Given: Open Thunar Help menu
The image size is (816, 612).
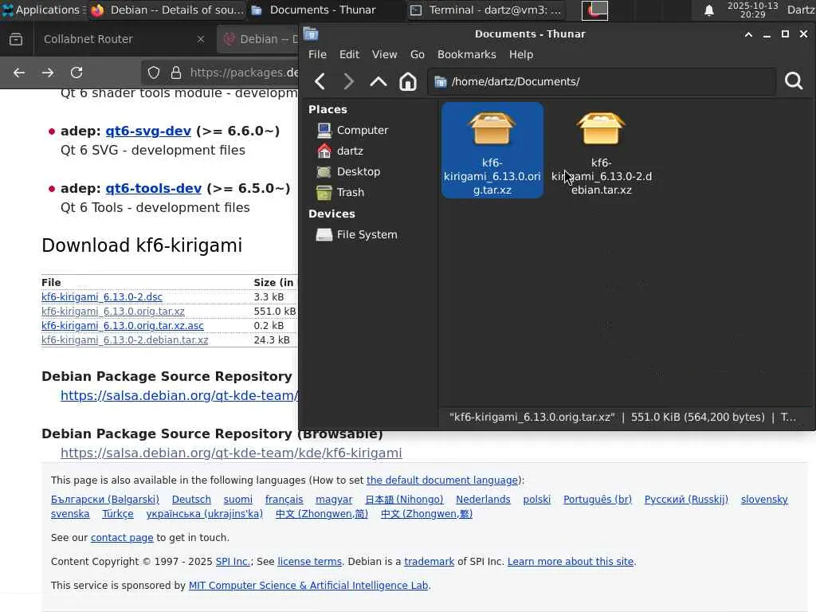Looking at the screenshot, I should click(521, 55).
